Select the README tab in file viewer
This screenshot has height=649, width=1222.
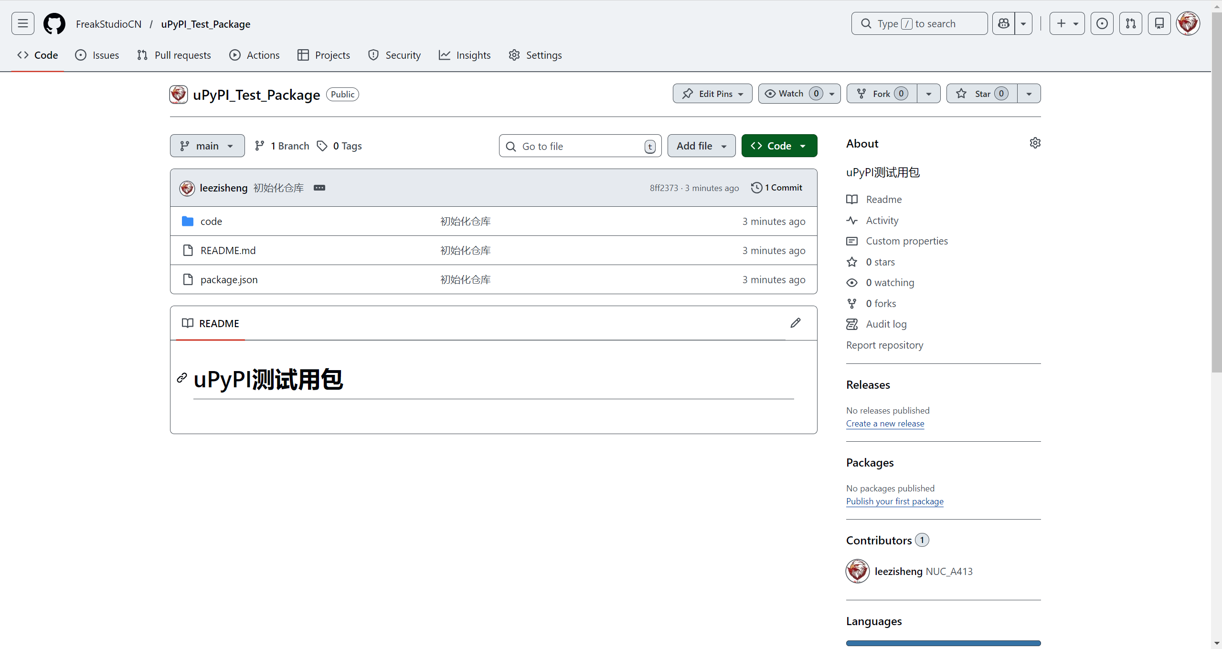(x=211, y=323)
